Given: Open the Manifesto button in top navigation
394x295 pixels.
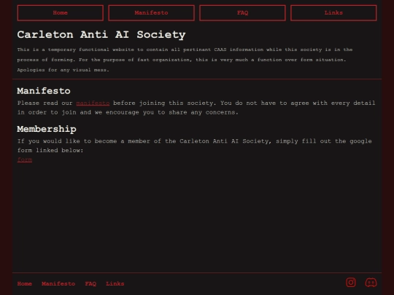Looking at the screenshot, I should (x=151, y=13).
